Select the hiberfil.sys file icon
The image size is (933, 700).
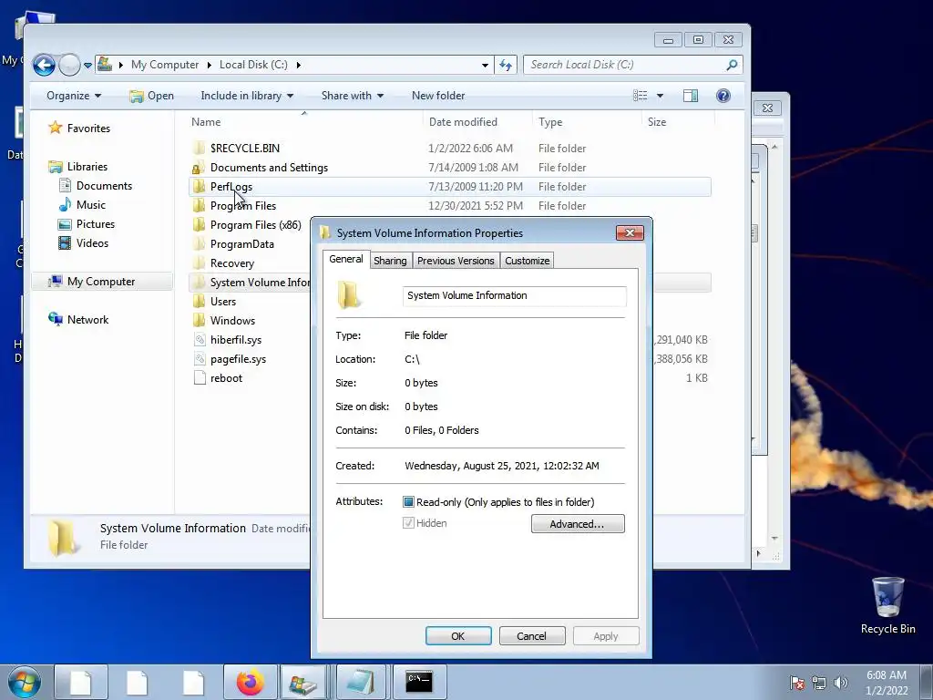click(x=200, y=339)
